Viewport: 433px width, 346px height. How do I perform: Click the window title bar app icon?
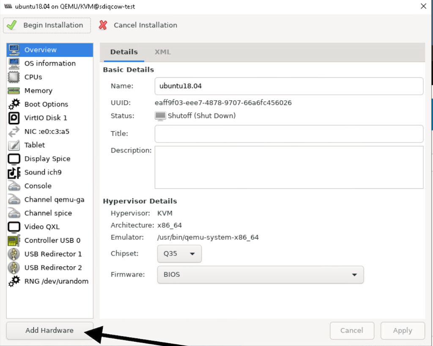pyautogui.click(x=8, y=6)
